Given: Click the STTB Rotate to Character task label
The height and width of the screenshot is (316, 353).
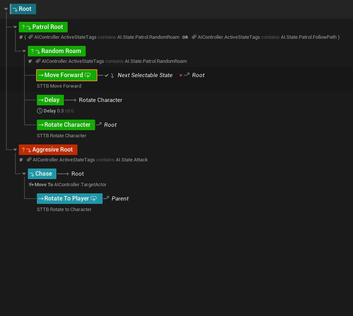Looking at the screenshot, I should (64, 209).
